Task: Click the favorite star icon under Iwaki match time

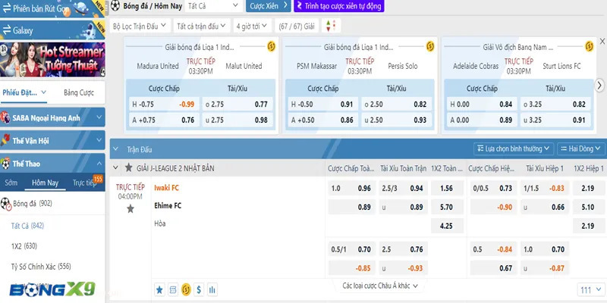Action: pos(130,208)
